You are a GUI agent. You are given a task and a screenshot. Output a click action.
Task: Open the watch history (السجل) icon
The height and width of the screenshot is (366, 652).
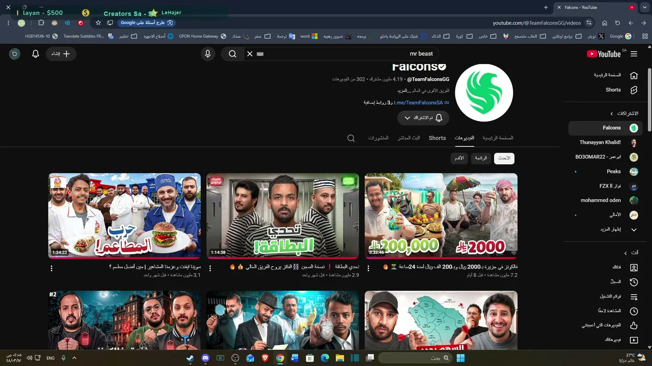pyautogui.click(x=634, y=282)
